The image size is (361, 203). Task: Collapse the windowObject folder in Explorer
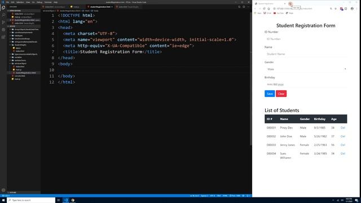point(20,64)
